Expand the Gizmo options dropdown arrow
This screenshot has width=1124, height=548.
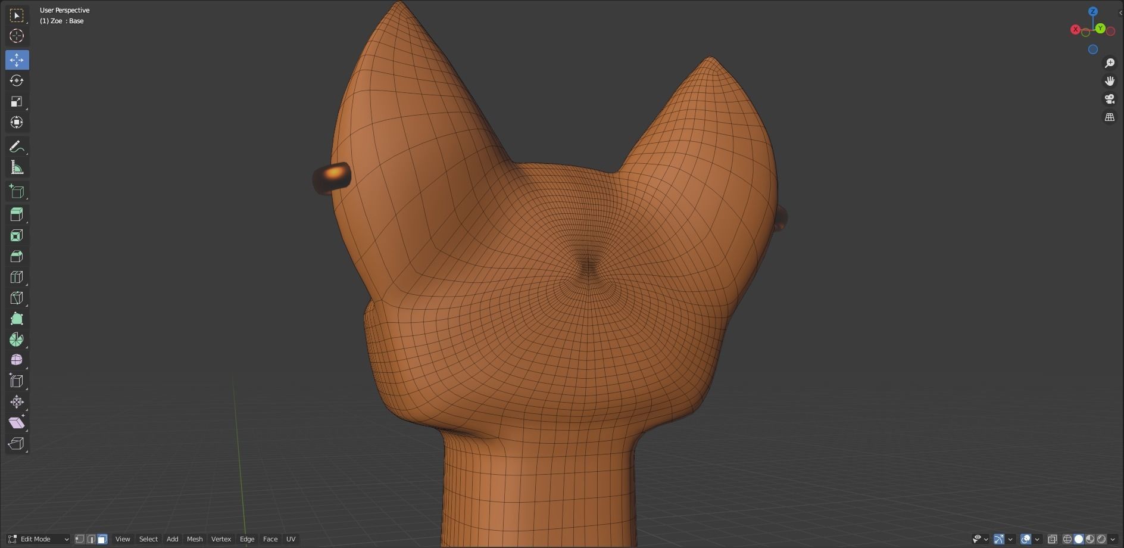point(1010,539)
